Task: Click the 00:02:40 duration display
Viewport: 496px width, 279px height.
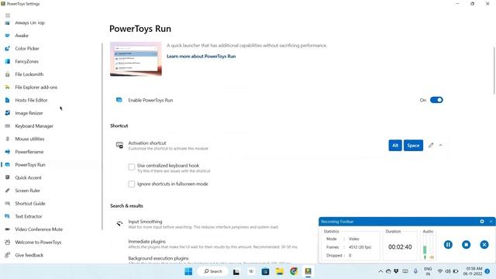Action: [400, 247]
